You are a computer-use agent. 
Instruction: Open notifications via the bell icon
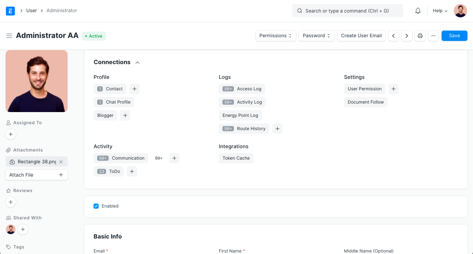point(418,10)
